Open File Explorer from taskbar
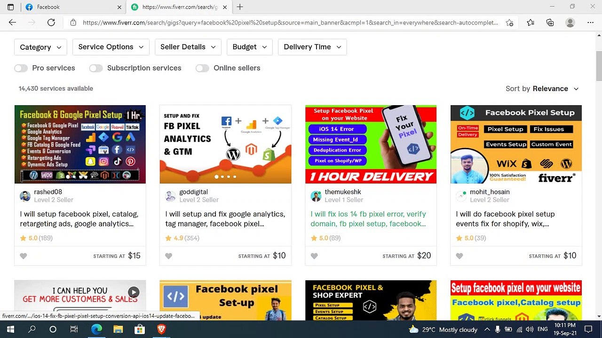This screenshot has width=602, height=338. coord(118,330)
